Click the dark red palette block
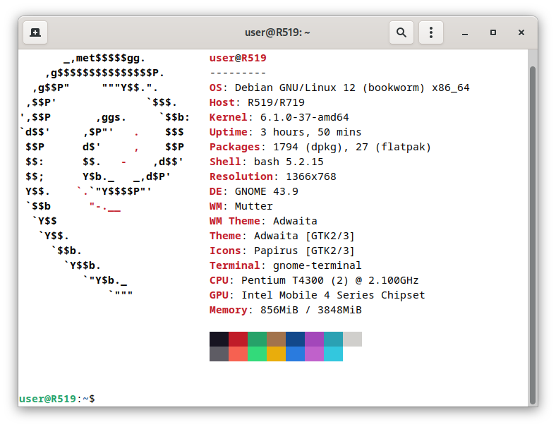The height and width of the screenshot is (427, 556). (x=238, y=339)
